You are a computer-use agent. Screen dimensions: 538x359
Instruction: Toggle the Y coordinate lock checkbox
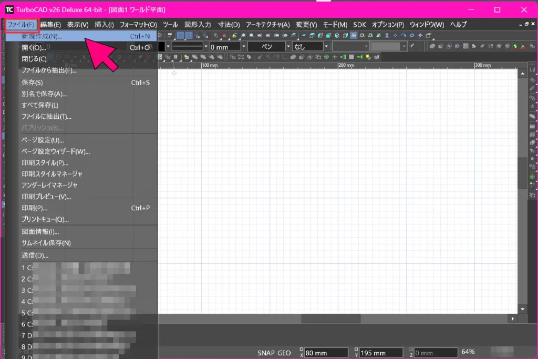pos(356,350)
